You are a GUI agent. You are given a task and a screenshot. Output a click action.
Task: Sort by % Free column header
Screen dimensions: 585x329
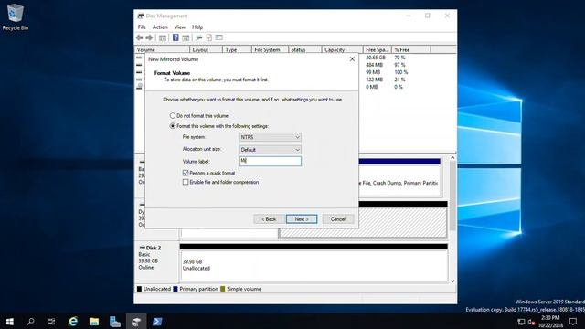pyautogui.click(x=410, y=49)
